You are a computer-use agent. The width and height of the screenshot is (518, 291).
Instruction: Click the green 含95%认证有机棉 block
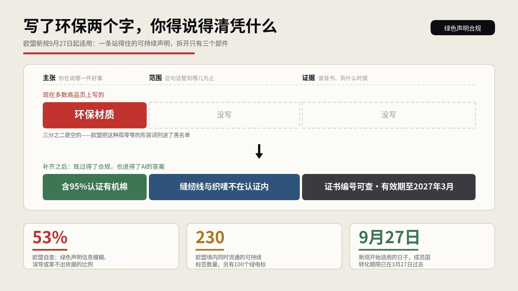pos(95,187)
